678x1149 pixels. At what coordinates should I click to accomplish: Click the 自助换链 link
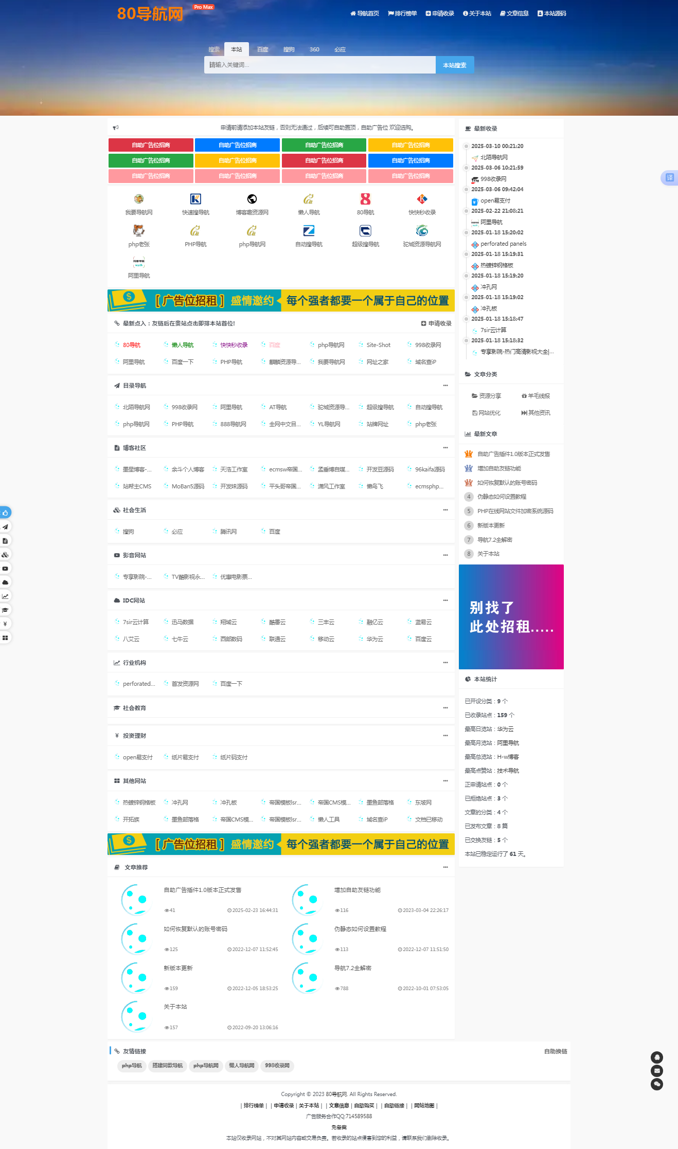tap(556, 1051)
